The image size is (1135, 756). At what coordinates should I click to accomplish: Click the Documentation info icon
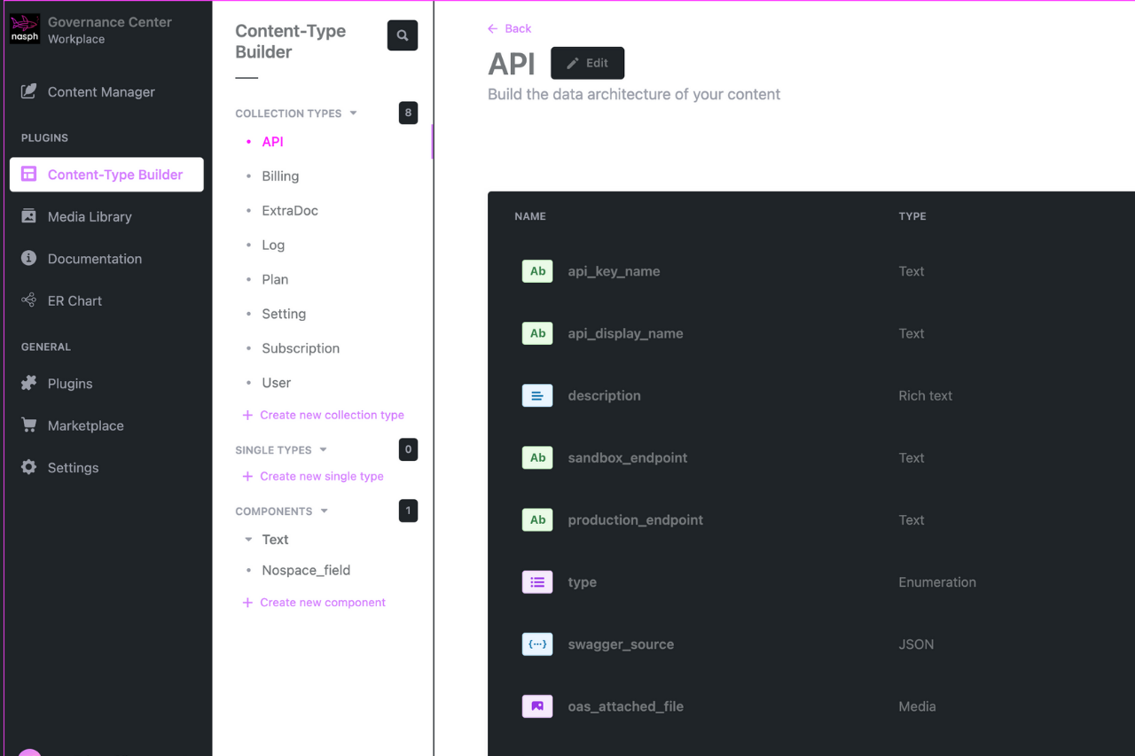(x=29, y=258)
